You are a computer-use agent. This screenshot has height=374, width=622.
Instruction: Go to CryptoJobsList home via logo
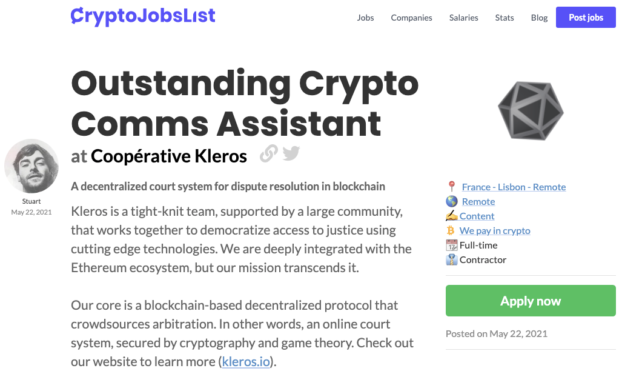143,17
